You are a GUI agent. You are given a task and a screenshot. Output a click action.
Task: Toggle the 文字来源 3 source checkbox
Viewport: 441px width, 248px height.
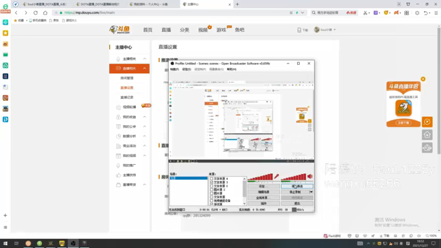(x=212, y=182)
